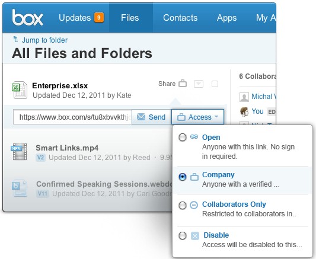Image resolution: width=316 pixels, height=259 pixels.
Task: Select the Open access radio button
Action: [x=183, y=138]
